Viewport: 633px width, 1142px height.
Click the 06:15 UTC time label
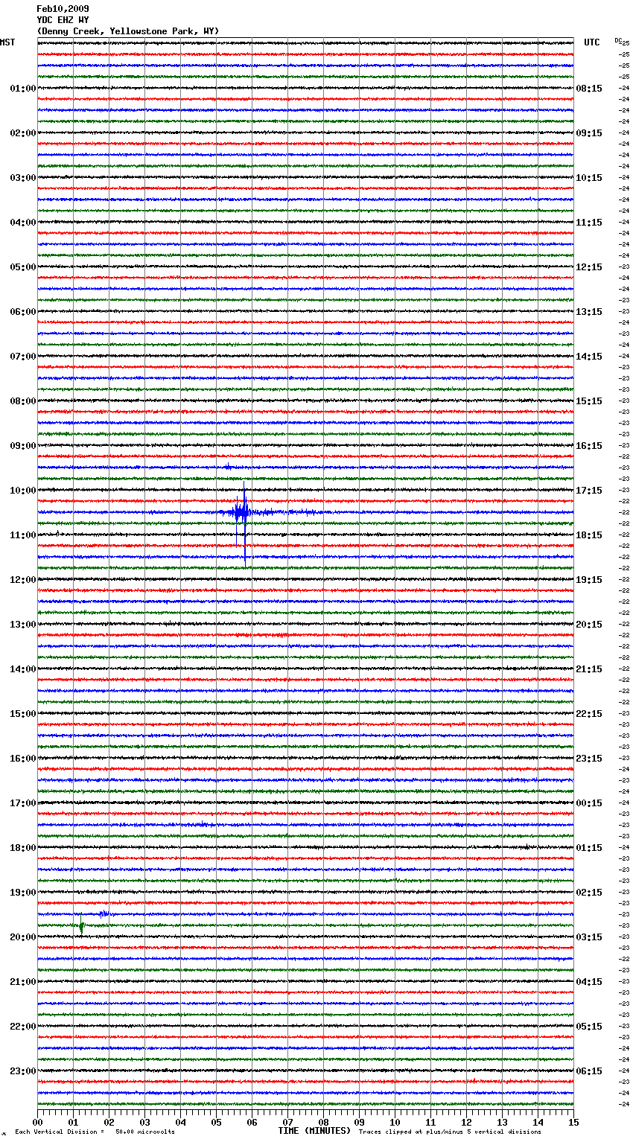589,1071
